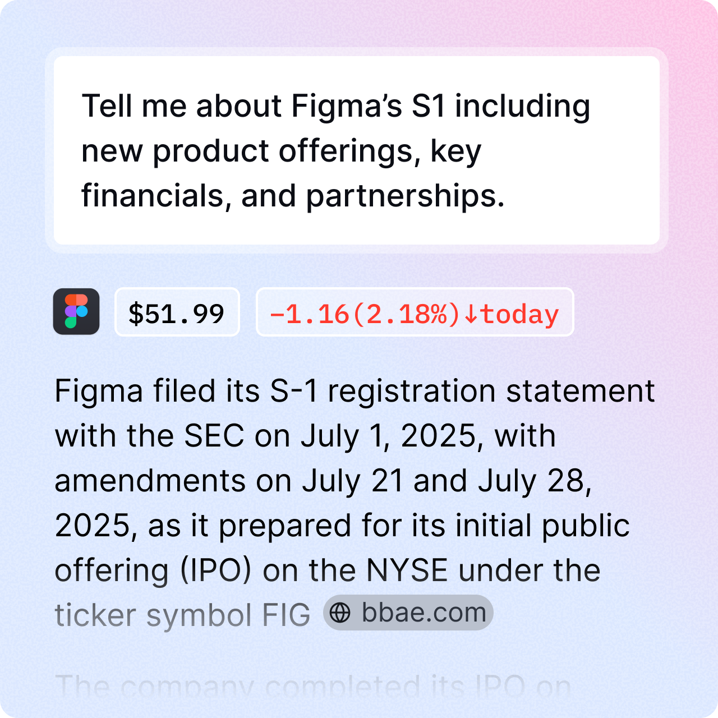The height and width of the screenshot is (718, 718).
Task: Open the -1.16 (2.18%) today change chip
Action: 415,312
